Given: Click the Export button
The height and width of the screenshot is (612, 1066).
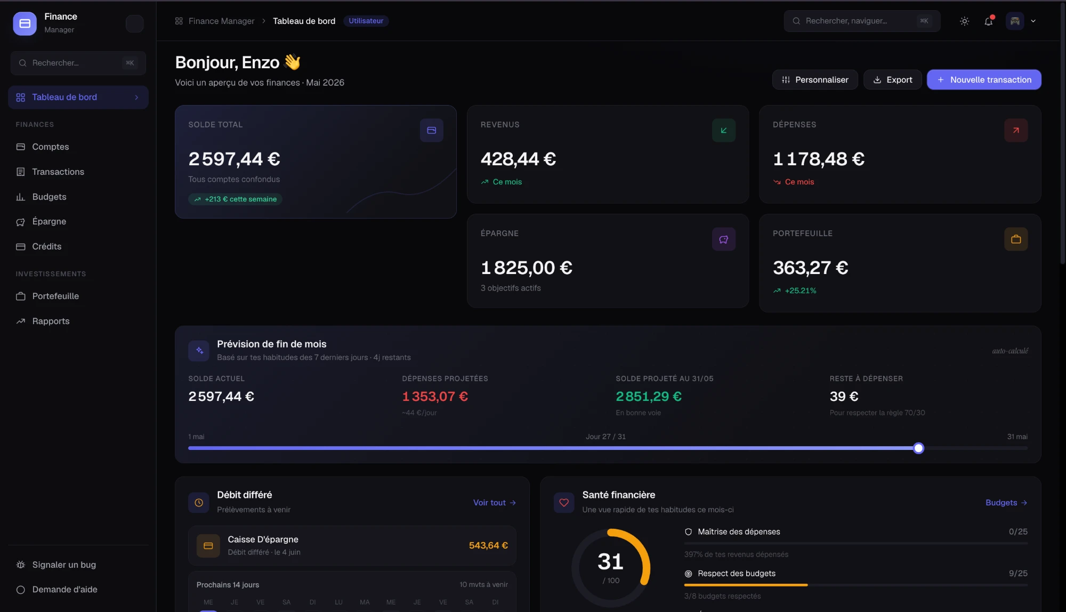Looking at the screenshot, I should pos(893,79).
